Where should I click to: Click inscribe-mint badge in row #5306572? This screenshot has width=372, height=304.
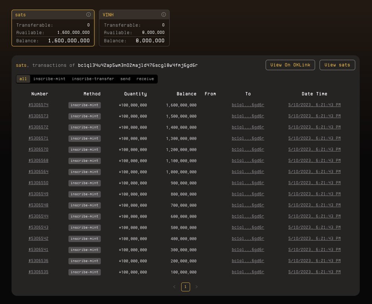click(84, 127)
